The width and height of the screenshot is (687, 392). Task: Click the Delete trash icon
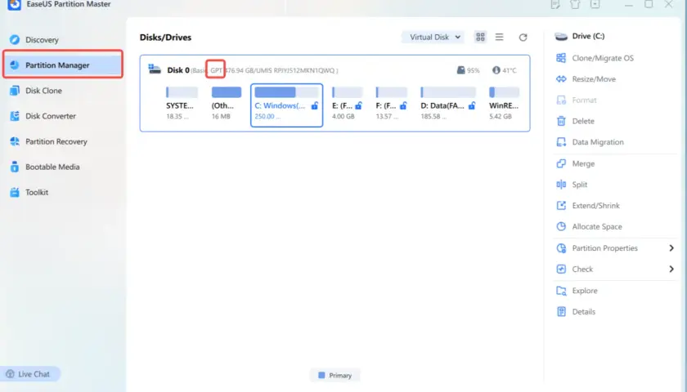pos(561,121)
